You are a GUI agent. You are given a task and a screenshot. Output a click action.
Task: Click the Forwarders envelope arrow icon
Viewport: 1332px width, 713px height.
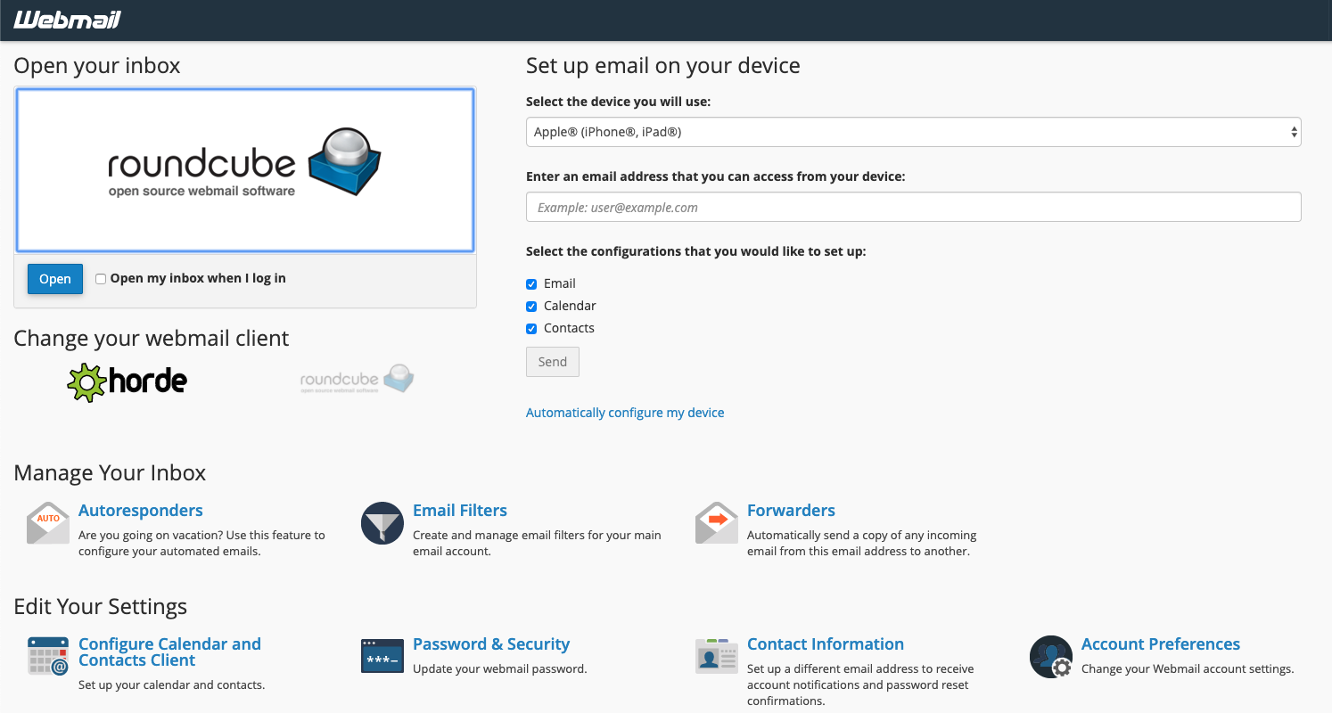click(x=717, y=523)
